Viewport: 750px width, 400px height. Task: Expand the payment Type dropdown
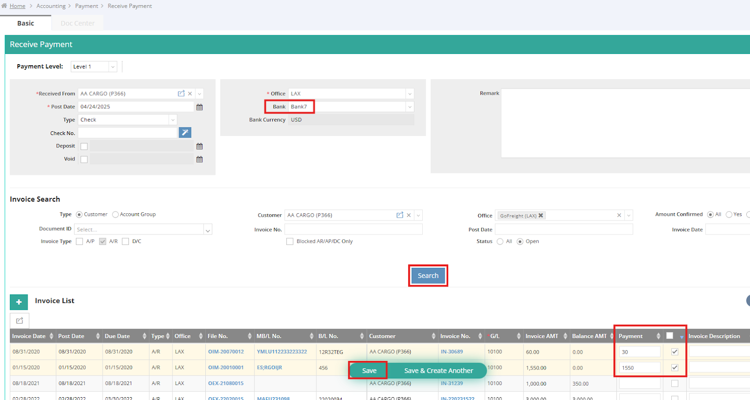172,120
